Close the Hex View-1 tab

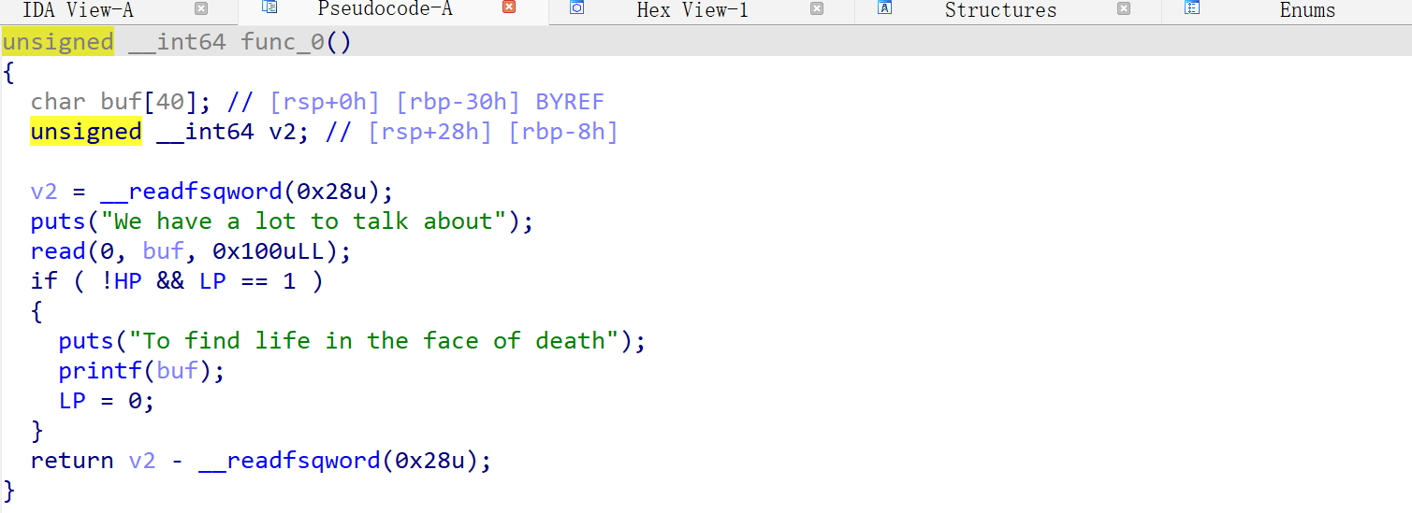pos(817,8)
